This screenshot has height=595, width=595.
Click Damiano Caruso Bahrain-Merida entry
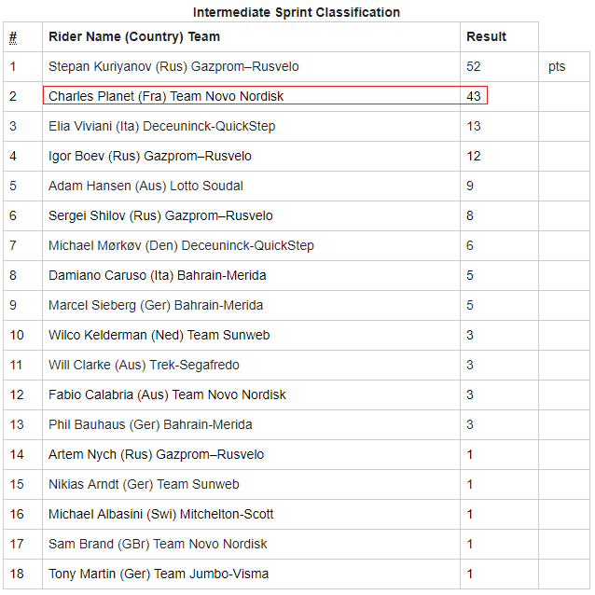158,275
